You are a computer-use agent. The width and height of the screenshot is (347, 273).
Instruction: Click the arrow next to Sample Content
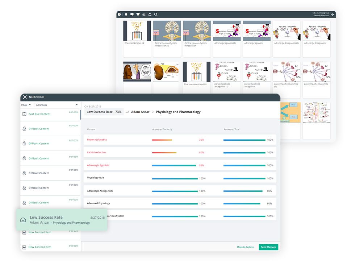point(332,14)
